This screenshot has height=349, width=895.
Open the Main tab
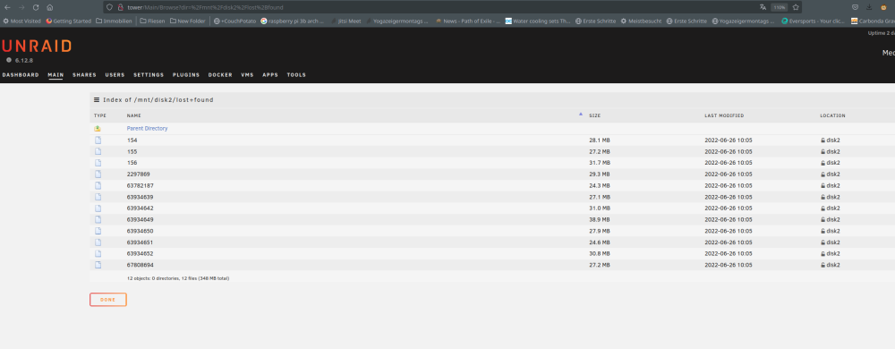point(55,74)
